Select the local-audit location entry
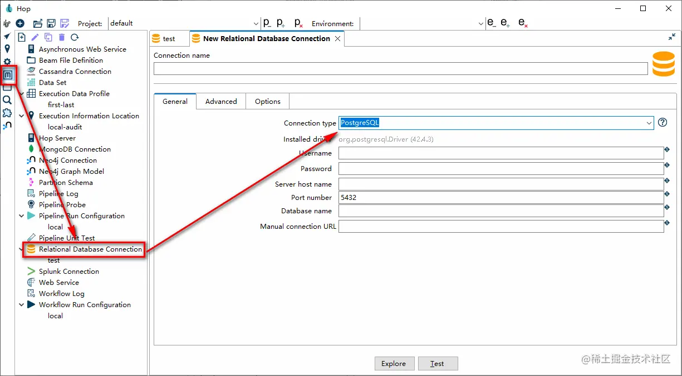Viewport: 682px width, 376px height. point(65,127)
